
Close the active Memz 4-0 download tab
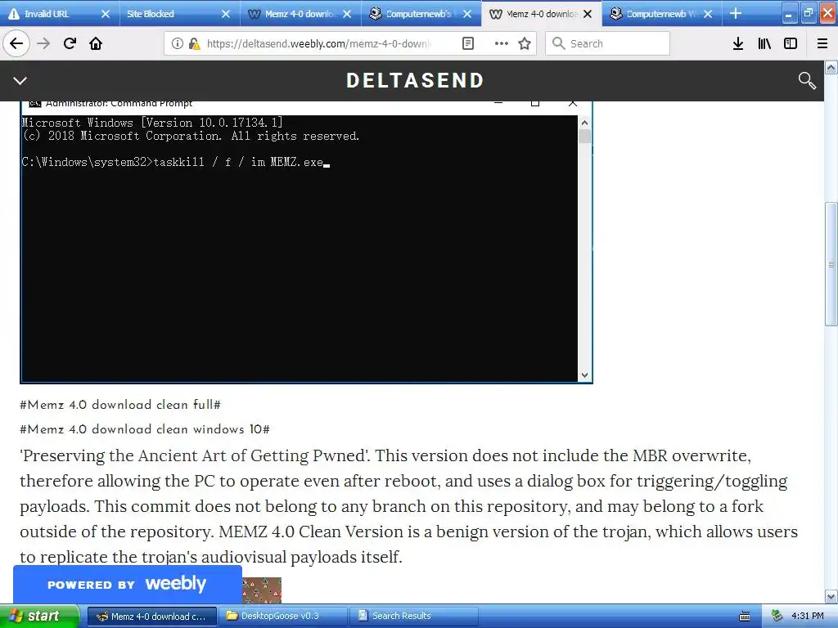[588, 14]
